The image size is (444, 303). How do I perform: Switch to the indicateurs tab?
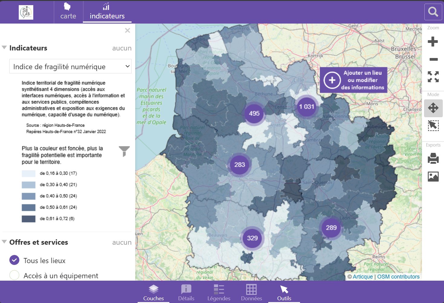point(107,12)
